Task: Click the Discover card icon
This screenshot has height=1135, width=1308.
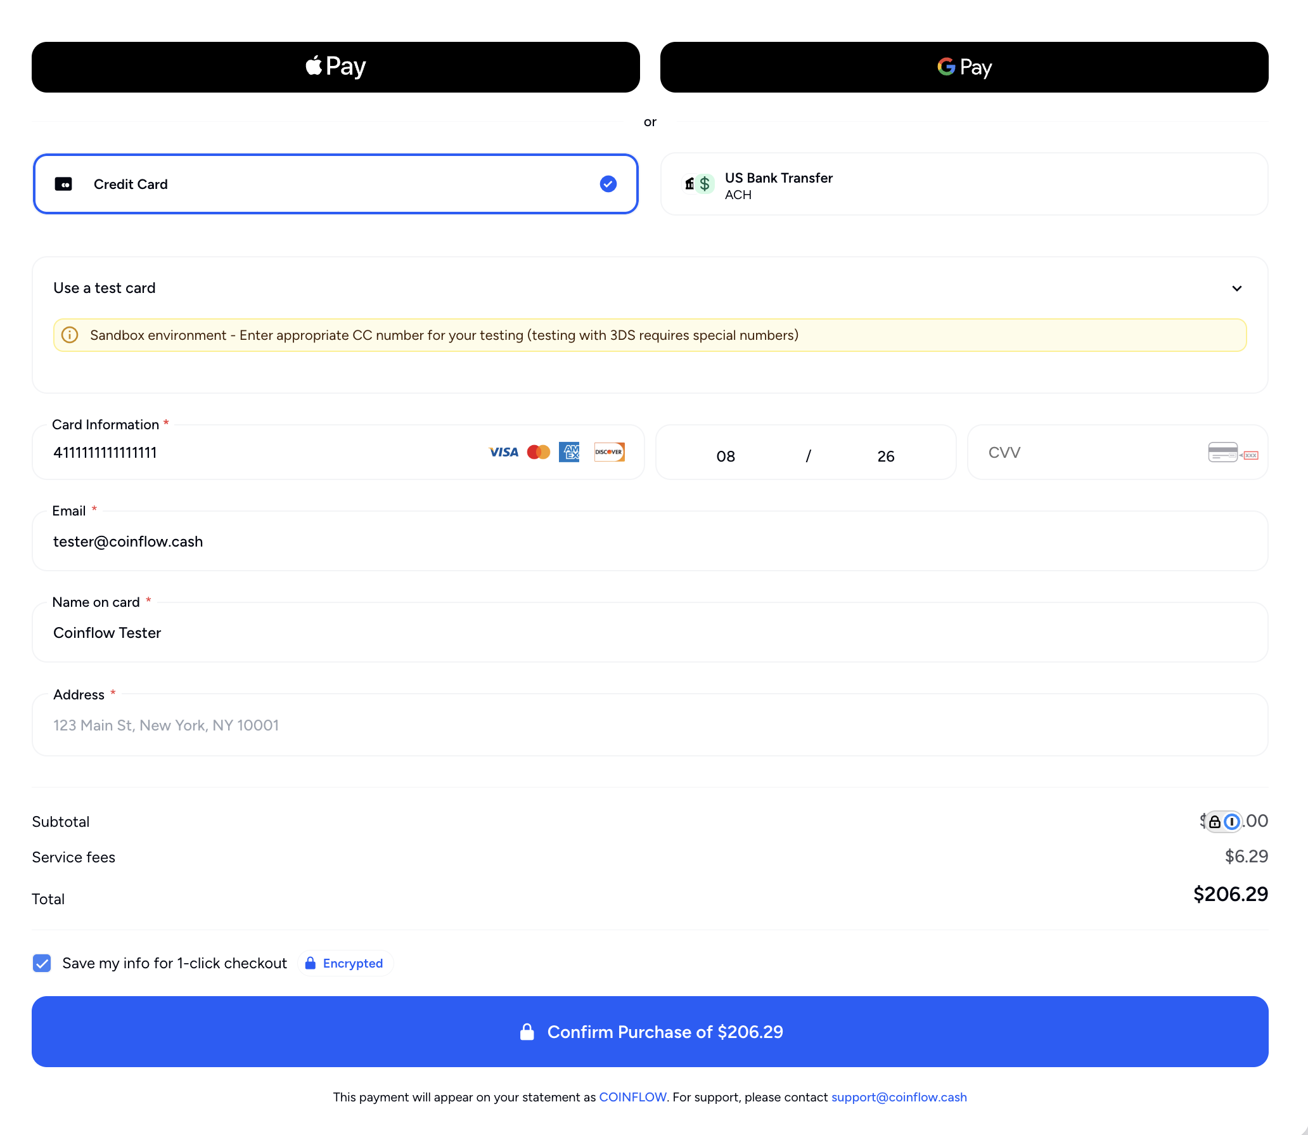Action: [x=608, y=452]
